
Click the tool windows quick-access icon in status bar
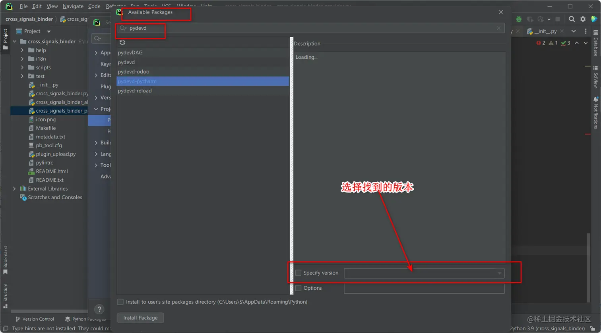coord(6,329)
